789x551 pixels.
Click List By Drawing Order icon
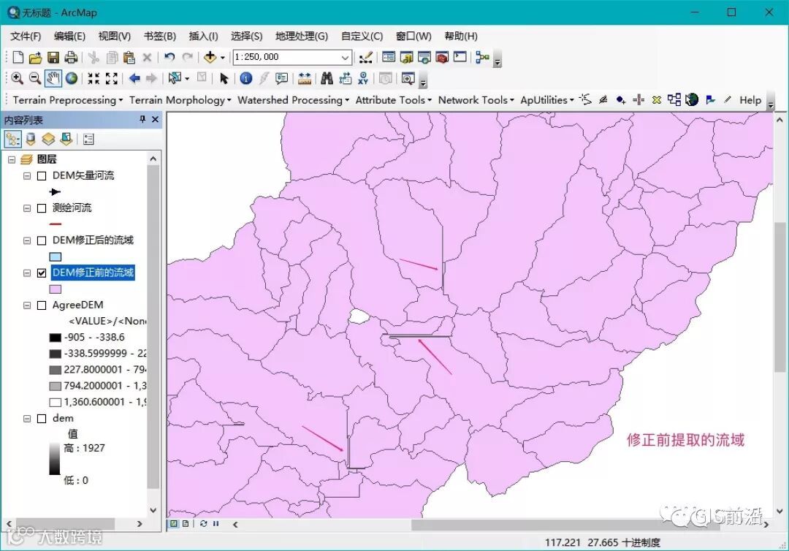12,140
